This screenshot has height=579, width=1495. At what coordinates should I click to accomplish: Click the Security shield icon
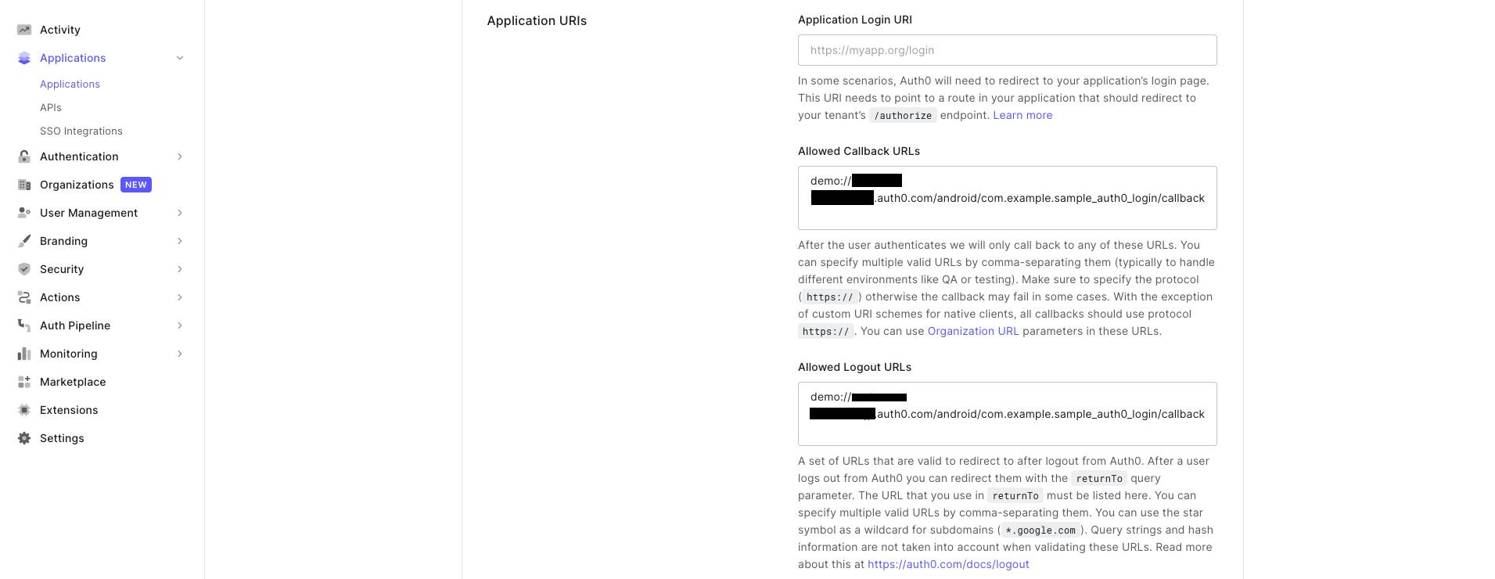pyautogui.click(x=24, y=269)
